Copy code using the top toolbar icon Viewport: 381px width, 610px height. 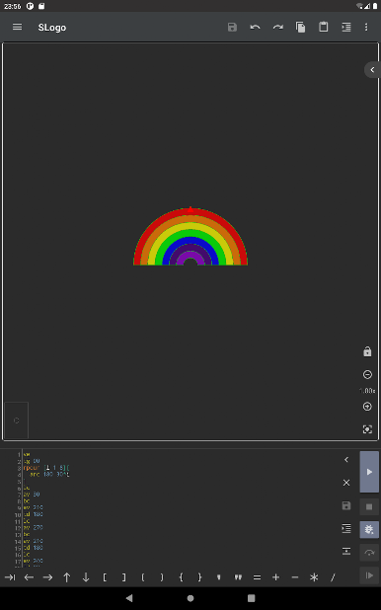click(x=300, y=27)
